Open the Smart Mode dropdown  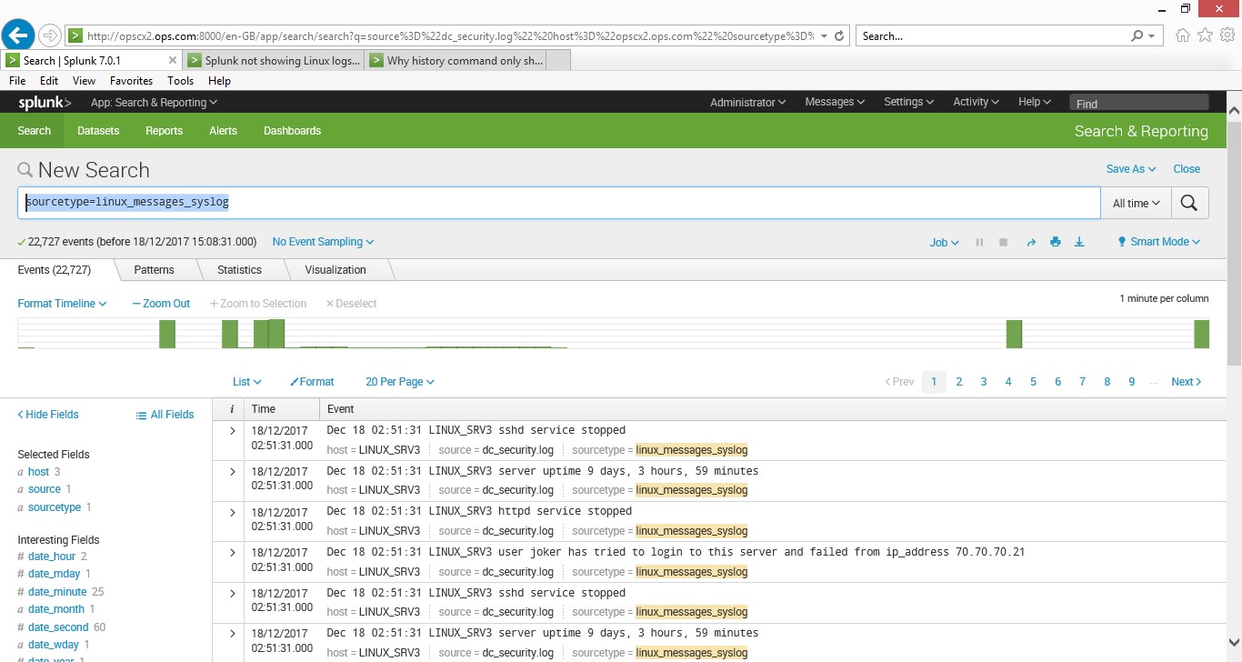(x=1158, y=242)
